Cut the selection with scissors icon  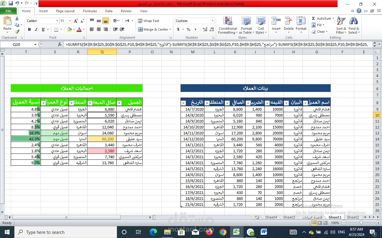[17, 19]
